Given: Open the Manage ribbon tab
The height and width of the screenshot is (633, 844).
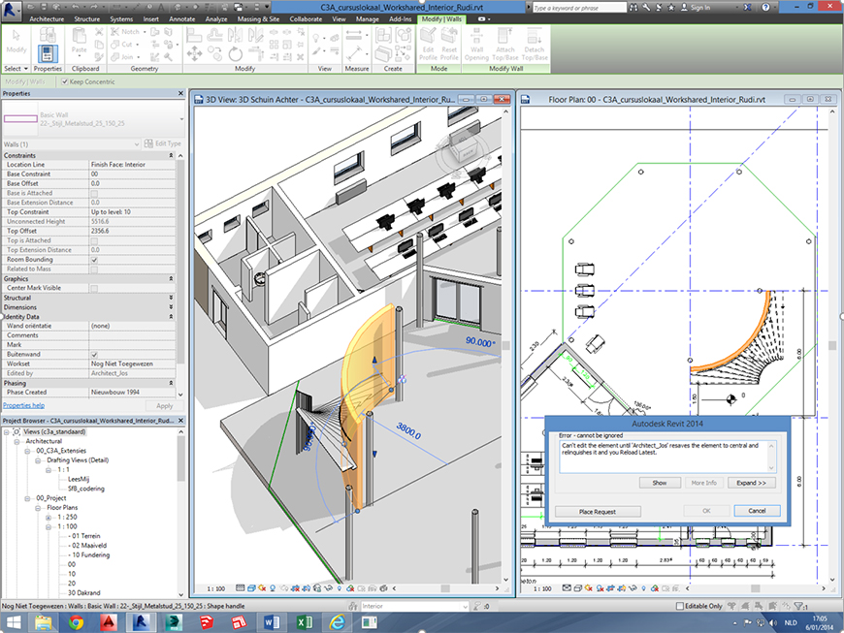Looking at the screenshot, I should point(368,18).
